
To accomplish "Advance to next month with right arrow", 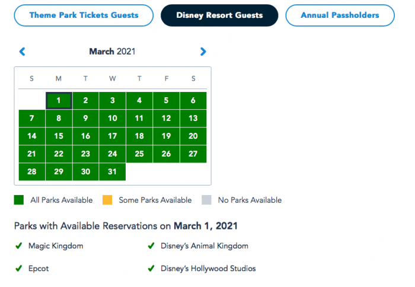I will [x=203, y=52].
